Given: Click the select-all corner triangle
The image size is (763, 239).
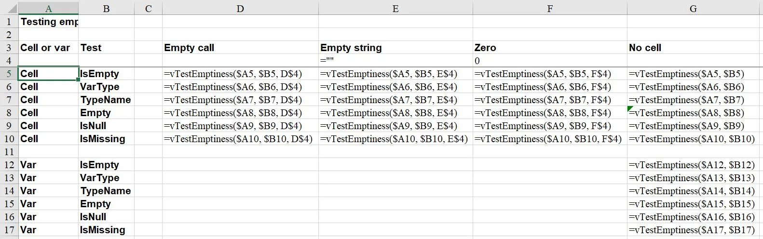Looking at the screenshot, I should tap(9, 8).
